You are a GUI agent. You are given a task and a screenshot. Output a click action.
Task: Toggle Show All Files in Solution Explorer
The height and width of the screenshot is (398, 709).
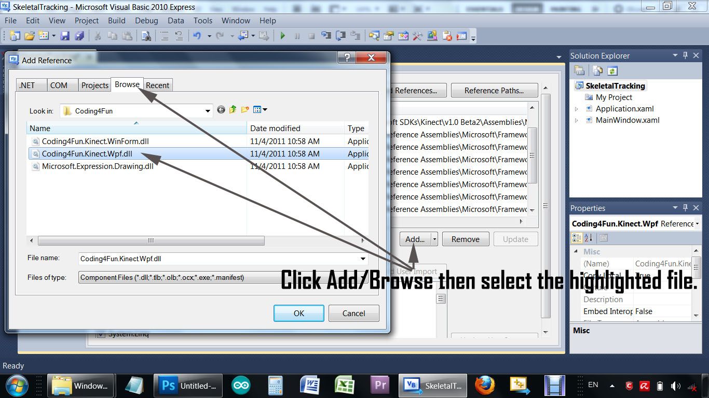(x=597, y=70)
